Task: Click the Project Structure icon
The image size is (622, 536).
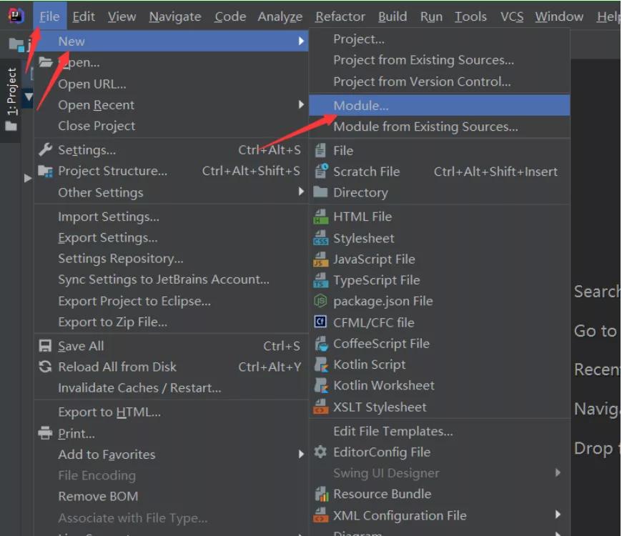Action: tap(45, 171)
